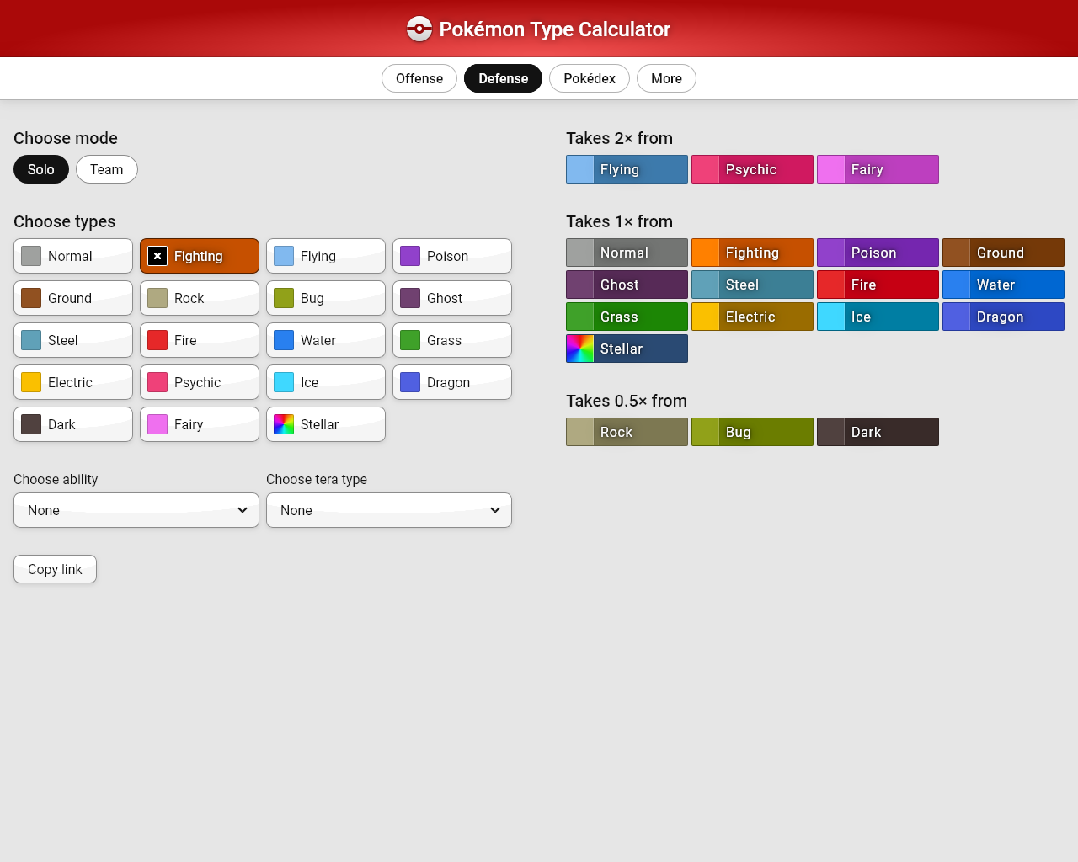Click the Ice badge under Takes 1×

[878, 317]
